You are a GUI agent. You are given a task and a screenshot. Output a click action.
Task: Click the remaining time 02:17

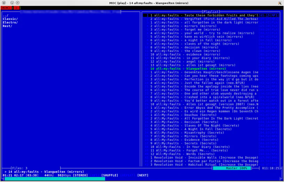[19, 175]
